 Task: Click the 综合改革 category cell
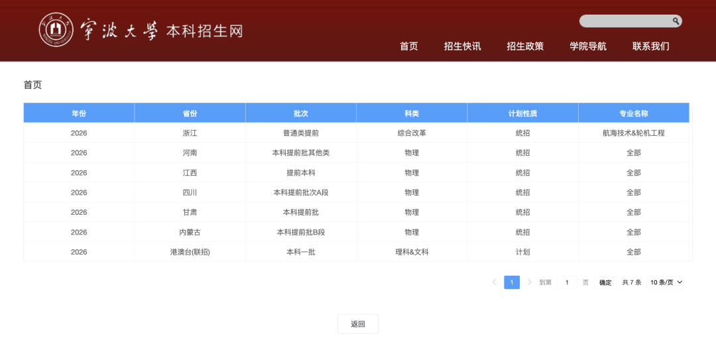coord(412,133)
